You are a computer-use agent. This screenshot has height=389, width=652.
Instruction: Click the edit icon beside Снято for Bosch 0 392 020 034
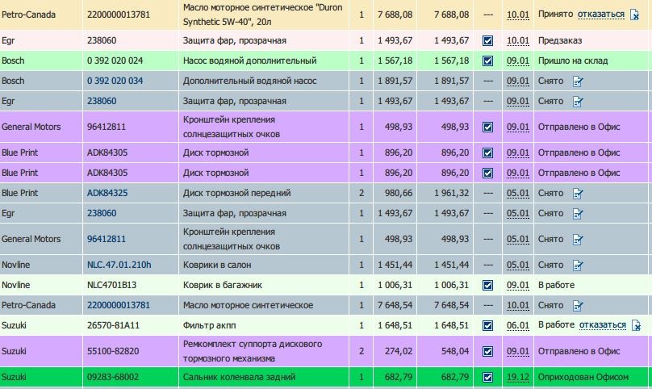(578, 82)
